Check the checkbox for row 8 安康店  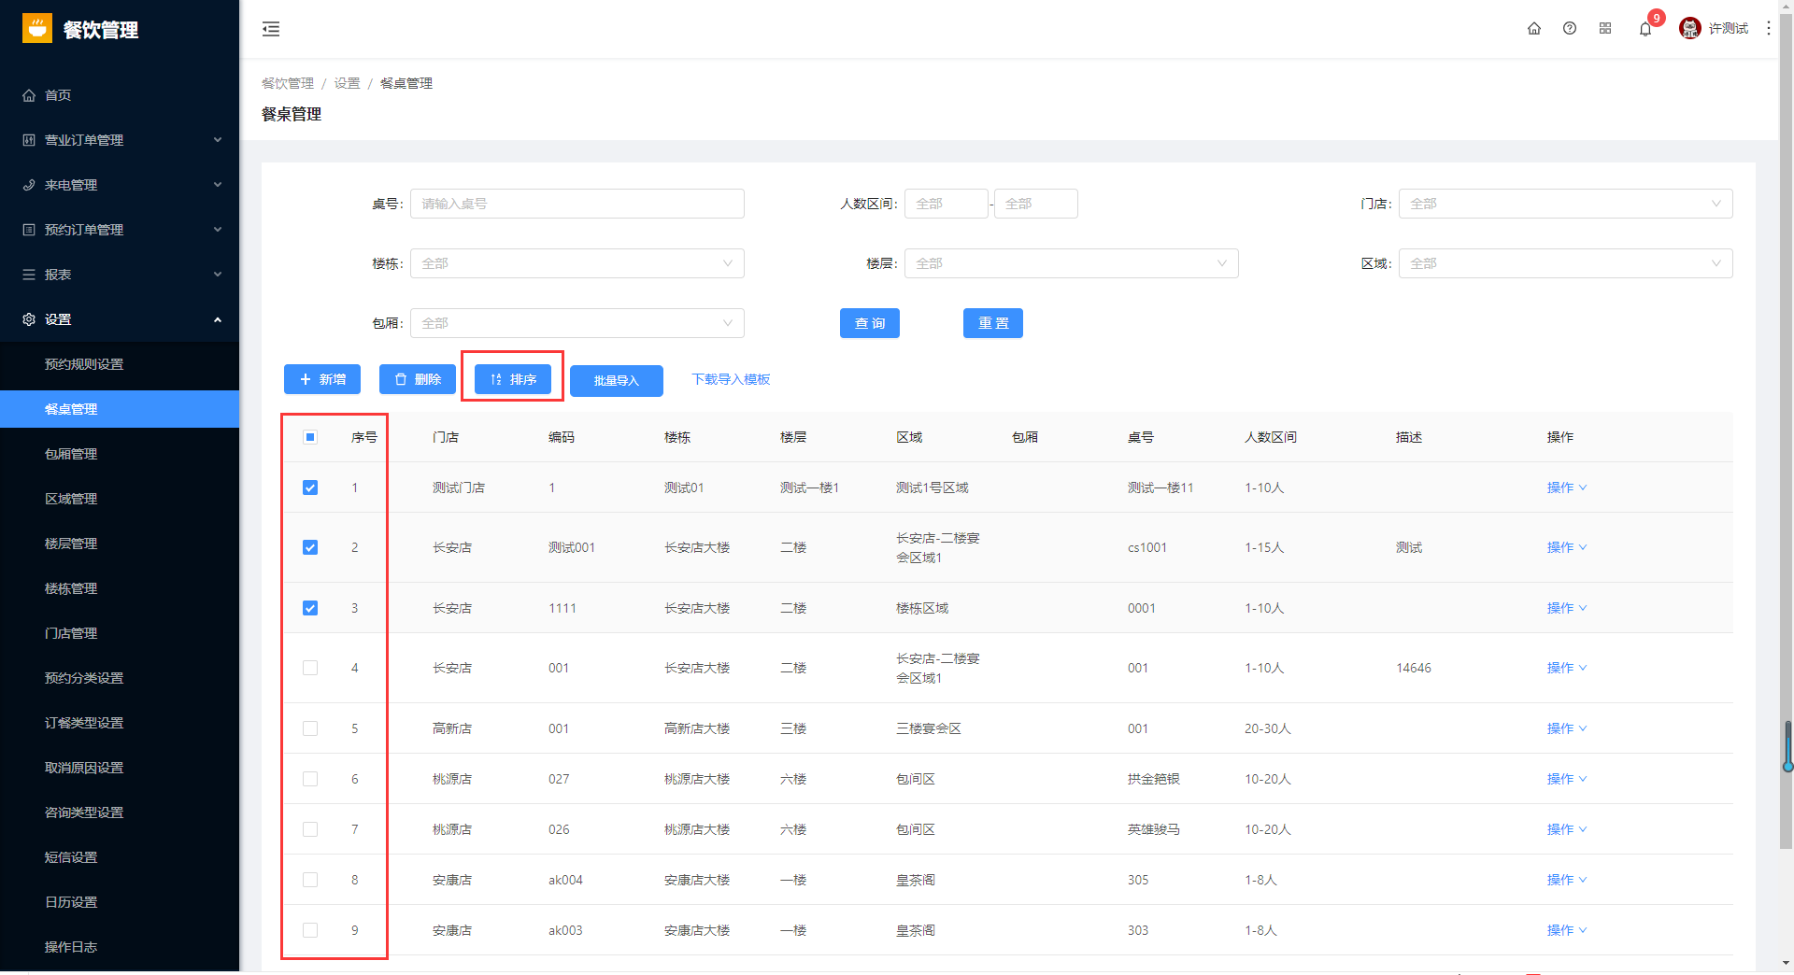point(310,880)
